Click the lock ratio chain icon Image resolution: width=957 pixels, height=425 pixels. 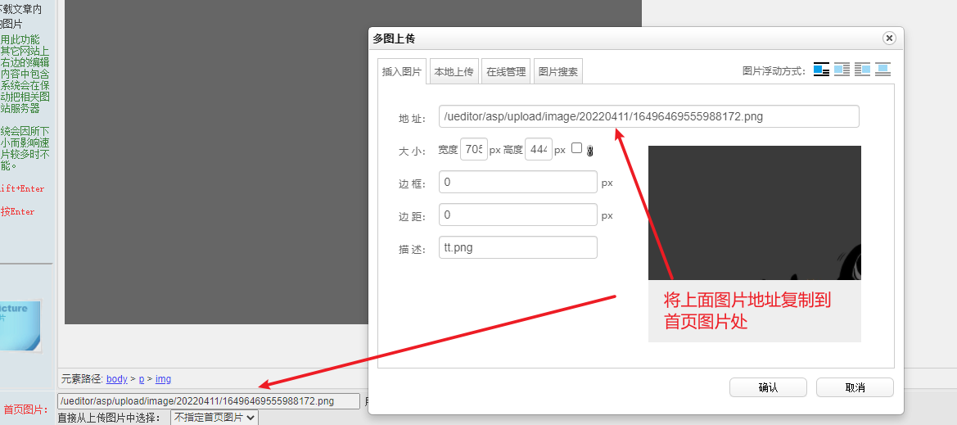pyautogui.click(x=589, y=151)
